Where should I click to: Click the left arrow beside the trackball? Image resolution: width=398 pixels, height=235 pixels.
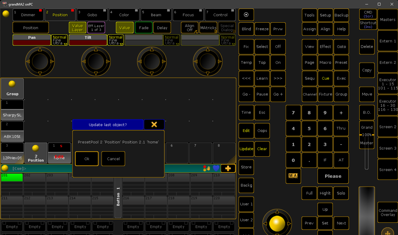(x=265, y=223)
